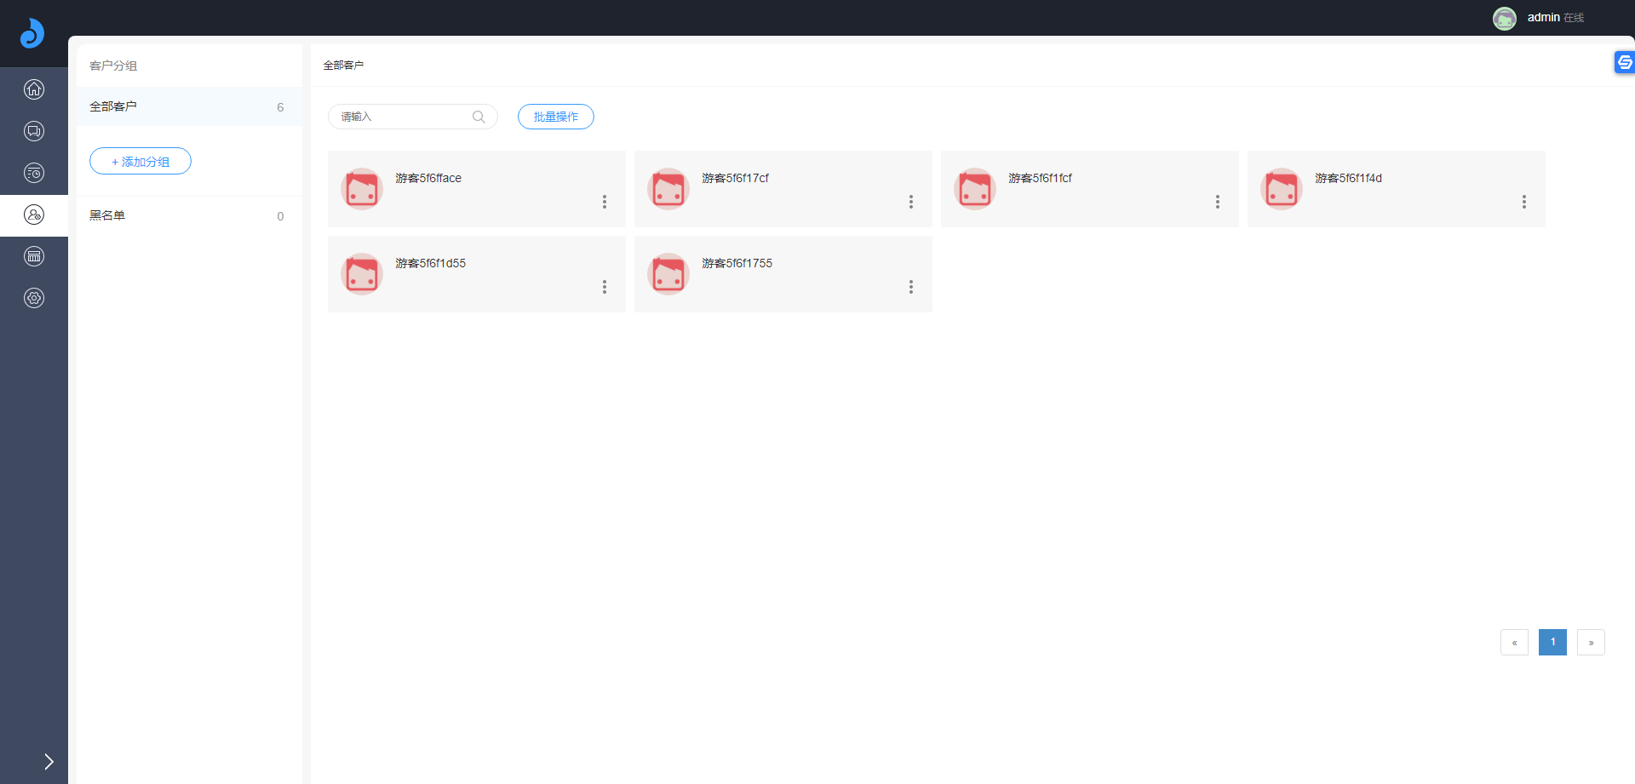This screenshot has width=1635, height=784.
Task: Click the blue floating widget icon at the right edge
Action: [x=1624, y=62]
